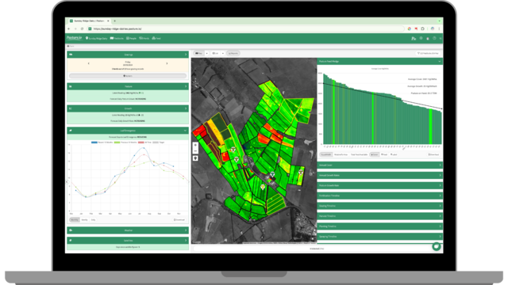Click the browser profile avatar icon
The image size is (508, 285).
tap(432, 28)
